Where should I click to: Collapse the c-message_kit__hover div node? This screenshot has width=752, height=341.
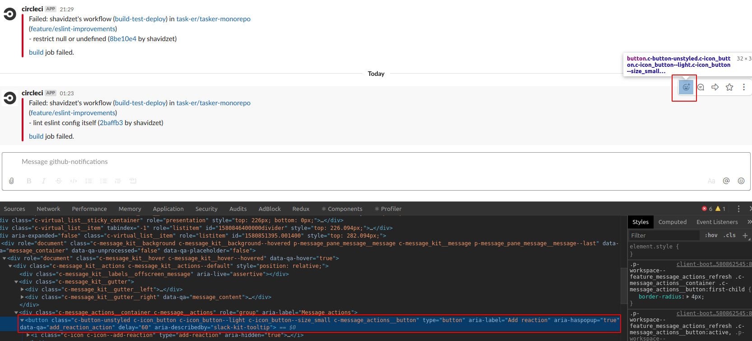[x=5, y=258]
